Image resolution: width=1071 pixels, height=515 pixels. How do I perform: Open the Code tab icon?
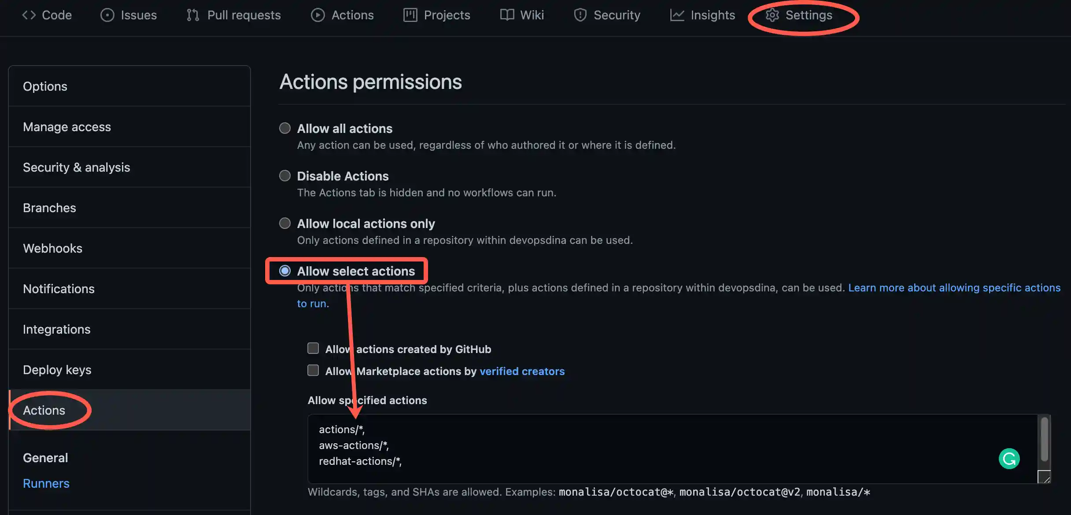[29, 15]
